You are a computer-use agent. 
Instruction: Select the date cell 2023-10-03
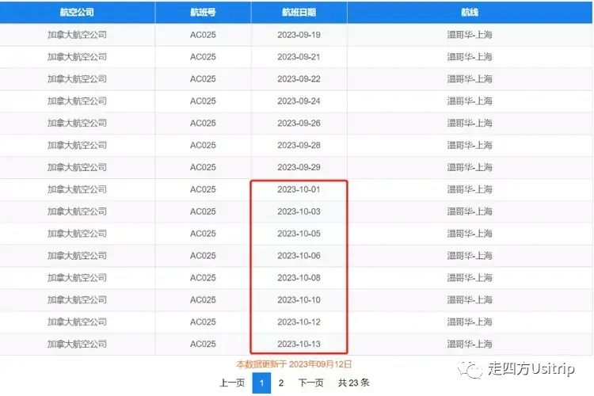pyautogui.click(x=299, y=211)
